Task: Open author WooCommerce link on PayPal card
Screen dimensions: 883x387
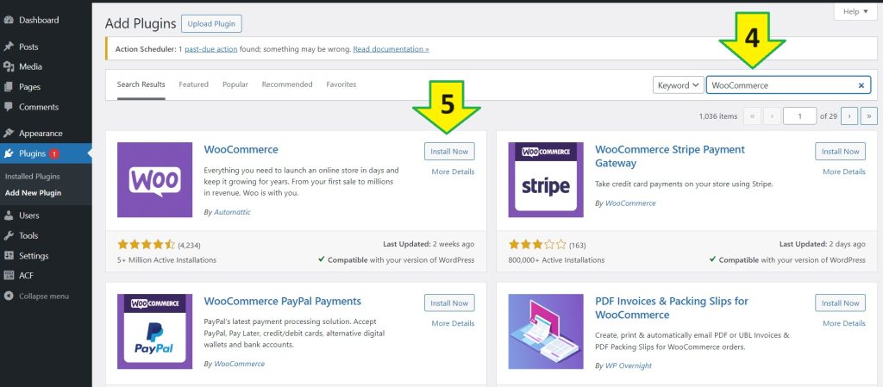Action: (x=240, y=364)
